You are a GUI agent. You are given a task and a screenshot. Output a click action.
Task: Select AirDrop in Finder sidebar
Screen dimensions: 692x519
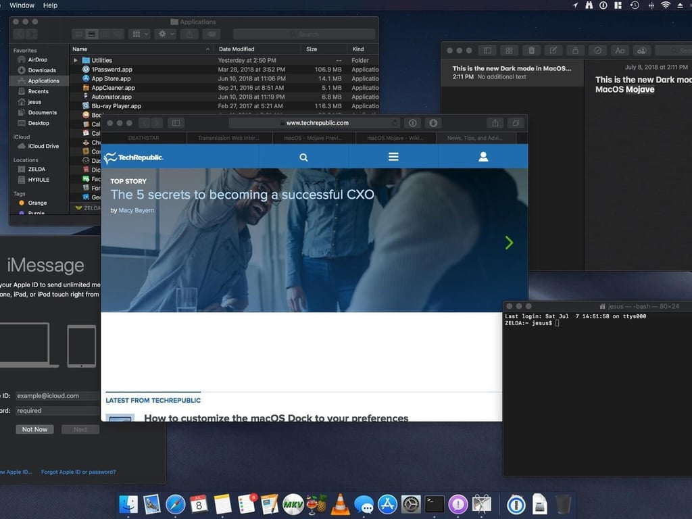click(x=38, y=59)
